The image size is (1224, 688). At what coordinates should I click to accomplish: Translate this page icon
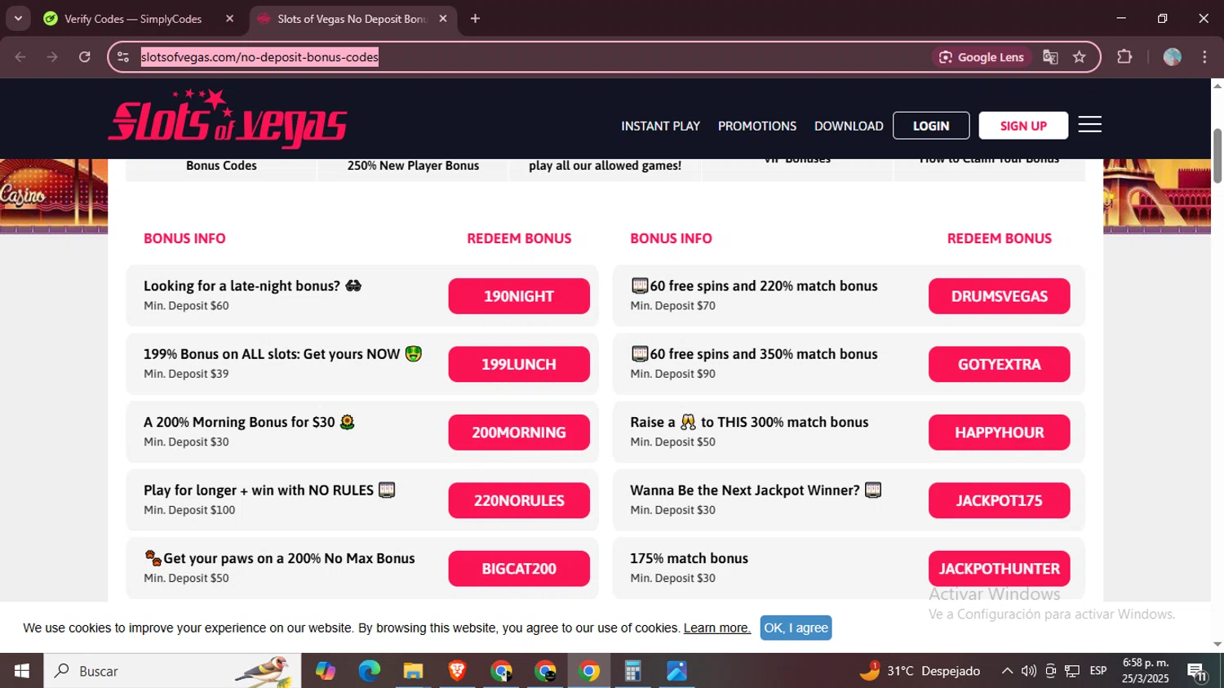point(1050,57)
